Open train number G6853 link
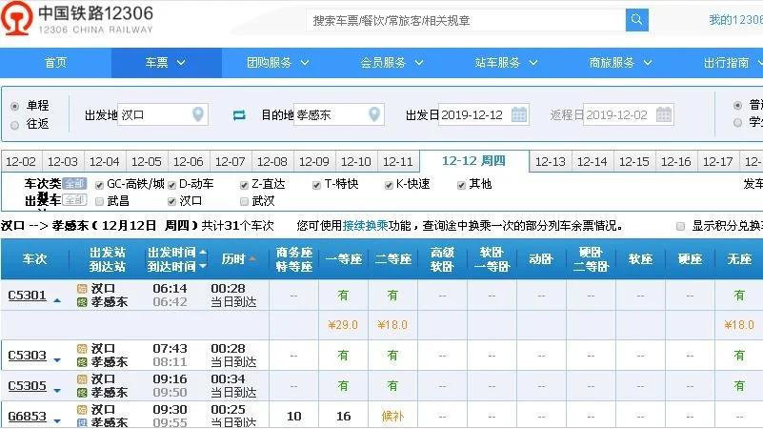This screenshot has width=763, height=429. tap(28, 417)
